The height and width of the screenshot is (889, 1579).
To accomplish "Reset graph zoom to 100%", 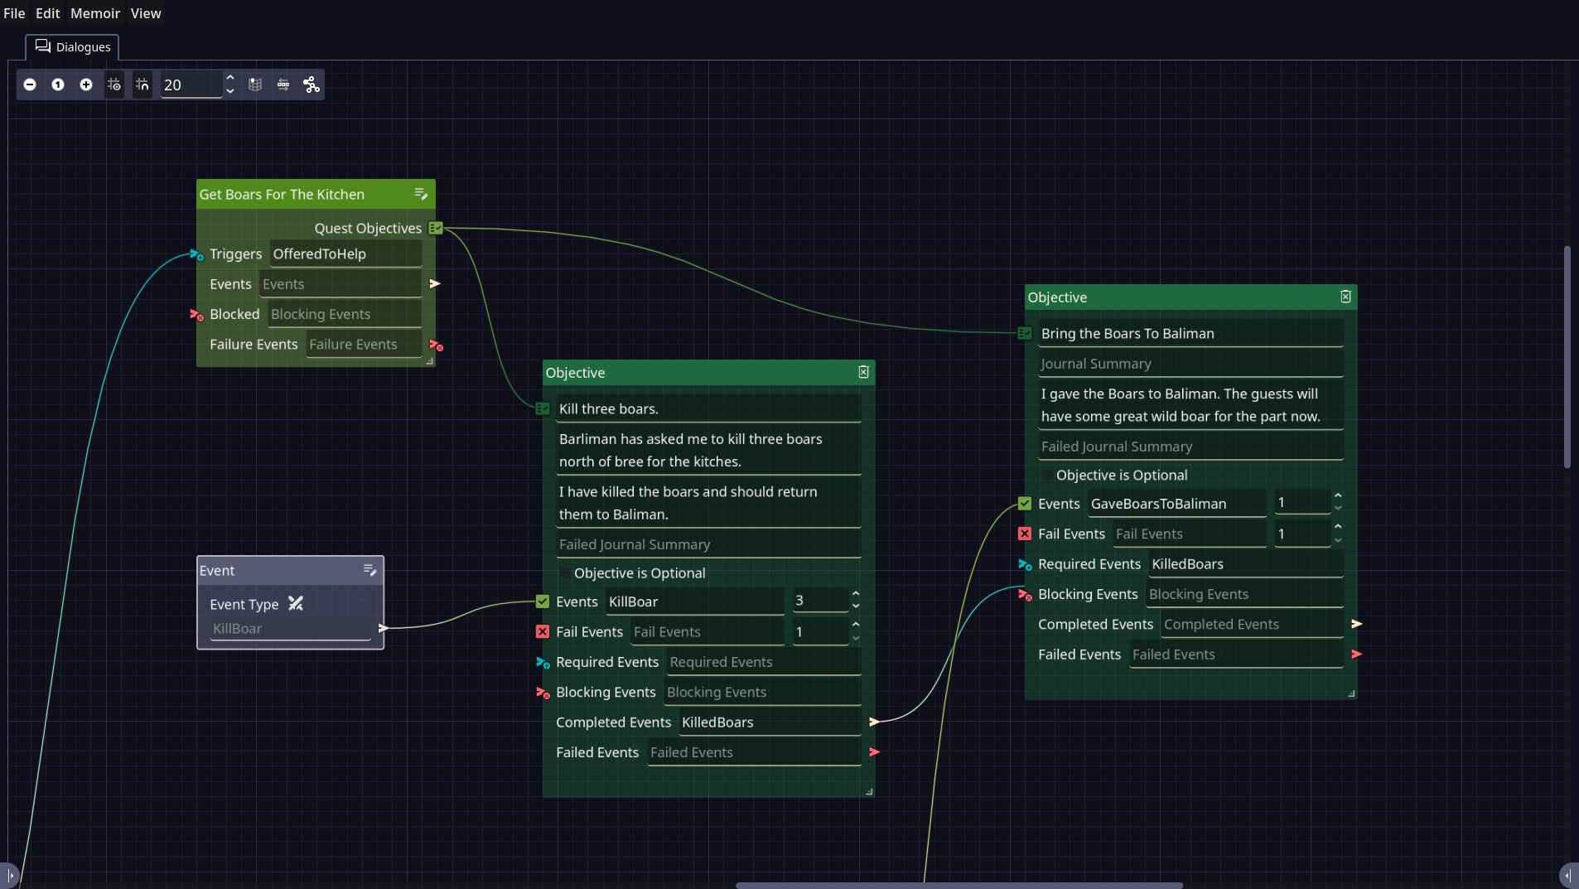I will click(58, 85).
